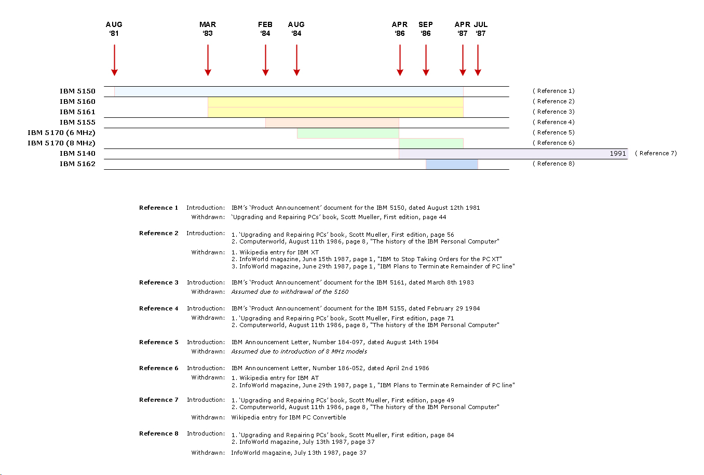704x475 pixels.
Task: Click 'Wikipedia entry for IBM PC Convertible' text
Action: [289, 417]
